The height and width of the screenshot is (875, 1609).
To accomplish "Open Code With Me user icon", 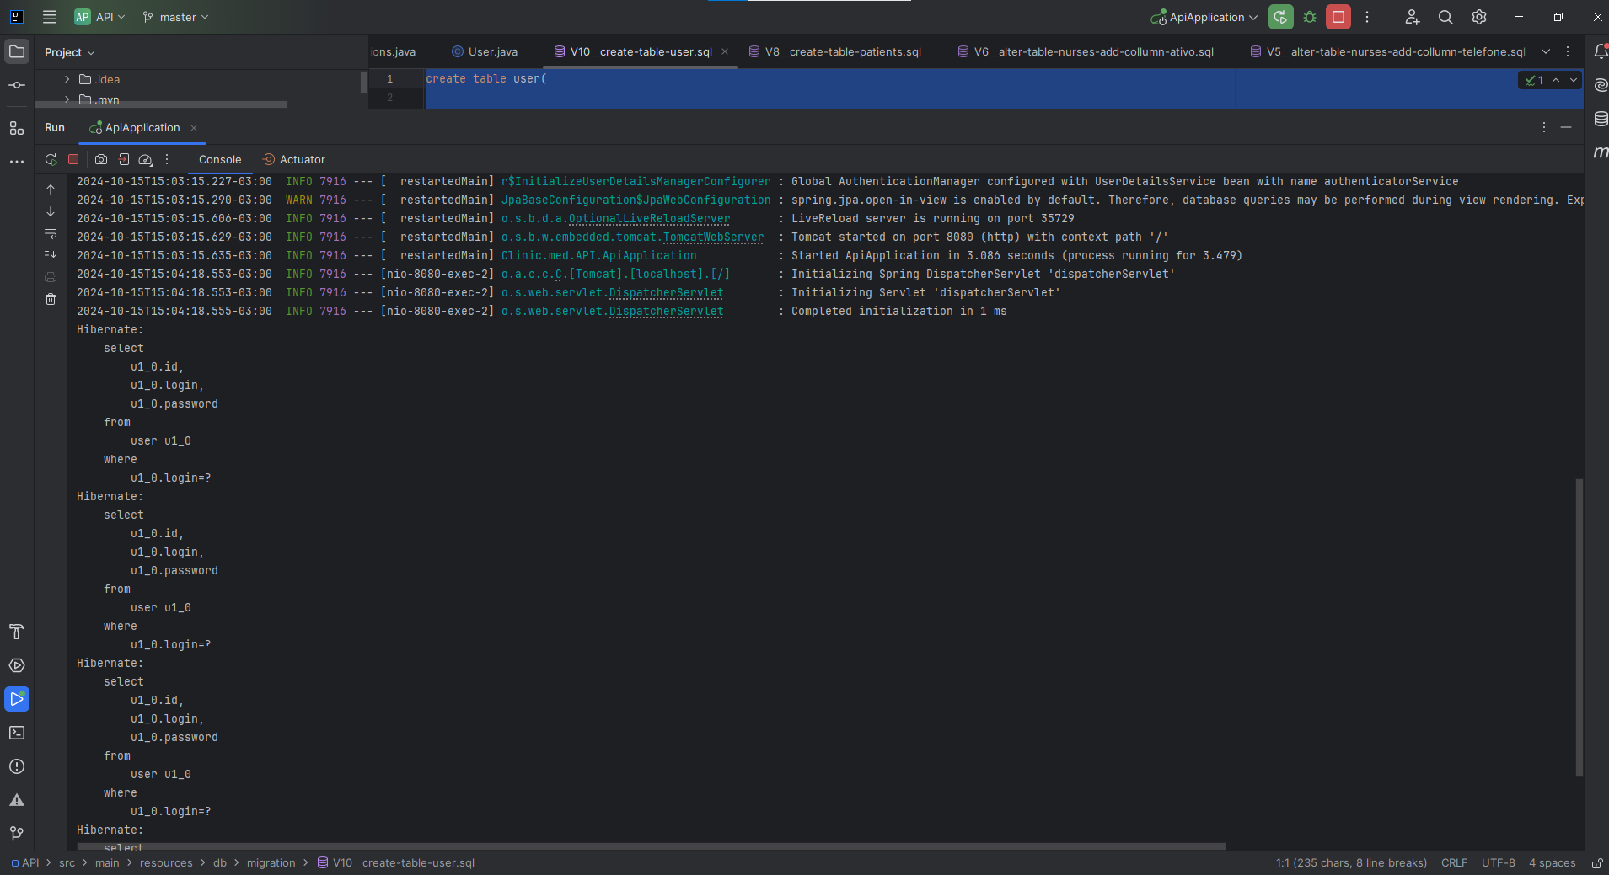I will [1413, 17].
